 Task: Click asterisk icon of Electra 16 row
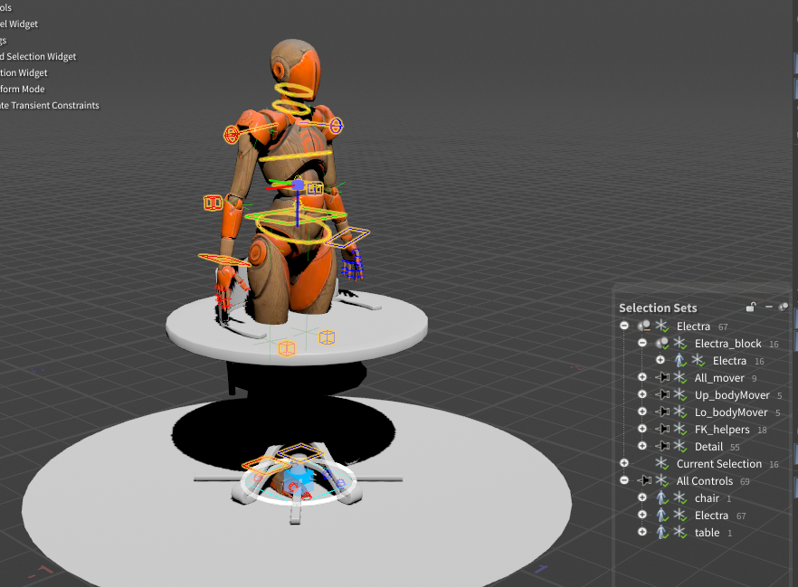tap(698, 360)
